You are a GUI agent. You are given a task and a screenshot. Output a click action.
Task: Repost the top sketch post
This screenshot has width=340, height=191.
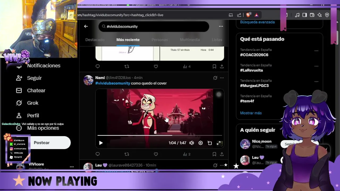coord(127,66)
